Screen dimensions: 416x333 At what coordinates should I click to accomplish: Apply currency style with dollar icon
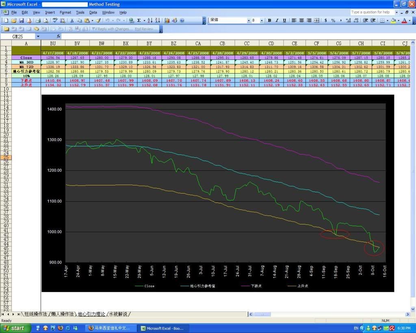point(325,20)
